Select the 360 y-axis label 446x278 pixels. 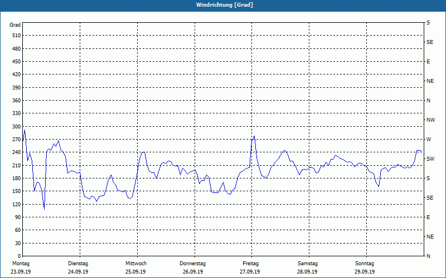pyautogui.click(x=17, y=101)
